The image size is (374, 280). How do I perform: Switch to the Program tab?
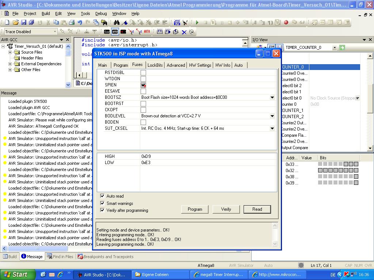tap(121, 65)
